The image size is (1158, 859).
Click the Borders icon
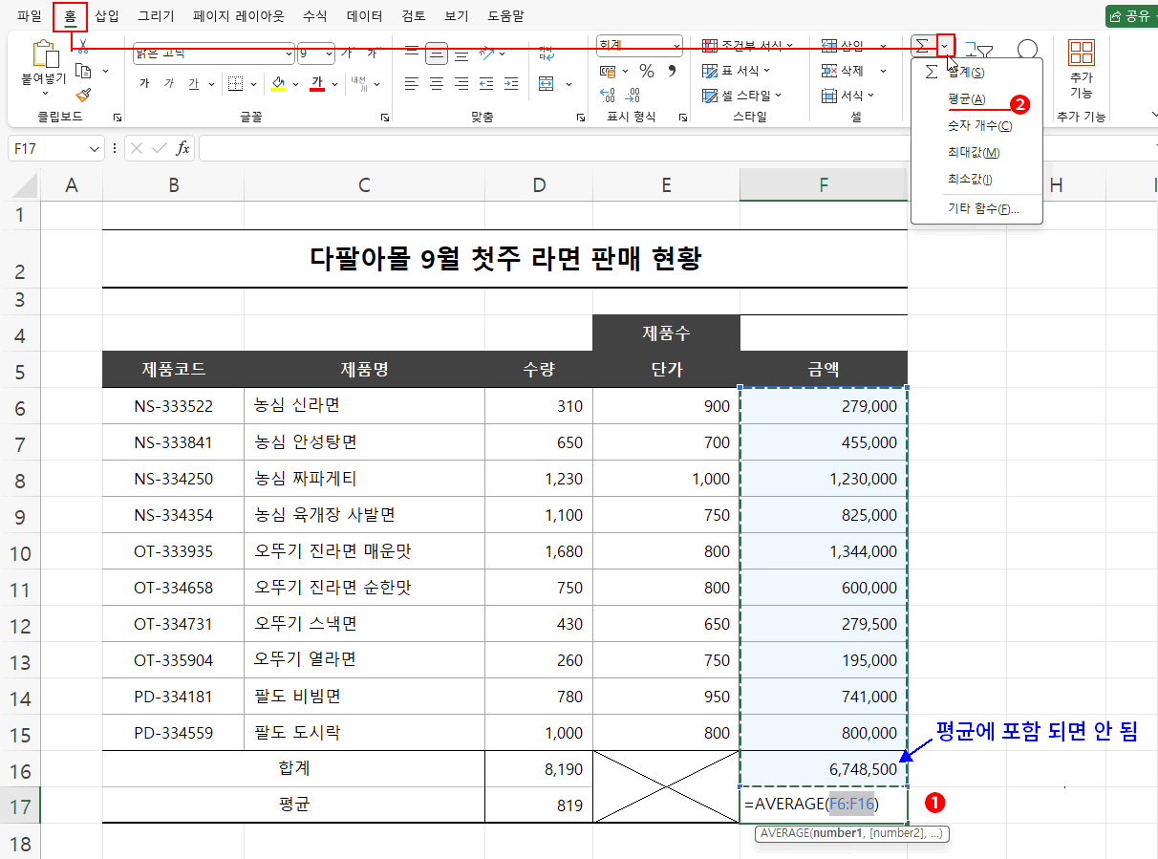tap(236, 84)
